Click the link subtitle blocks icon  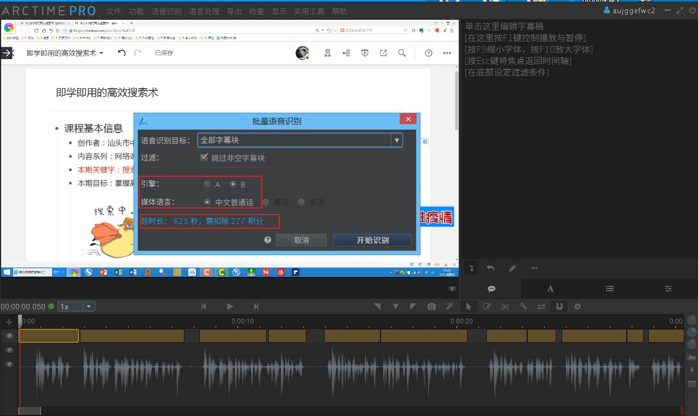tap(523, 307)
